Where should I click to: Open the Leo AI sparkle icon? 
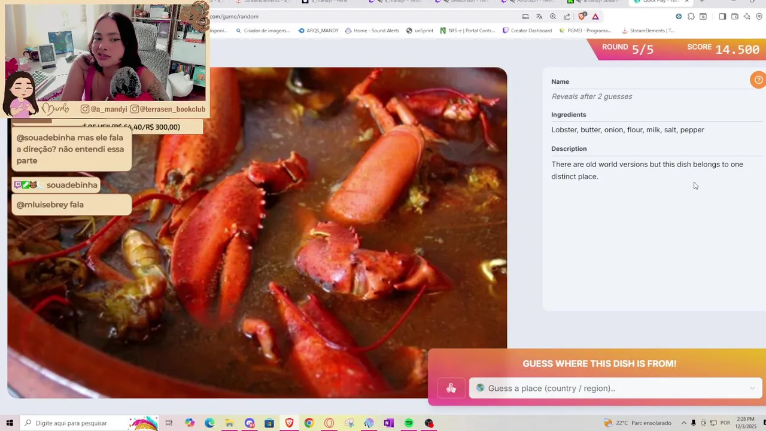point(747,17)
